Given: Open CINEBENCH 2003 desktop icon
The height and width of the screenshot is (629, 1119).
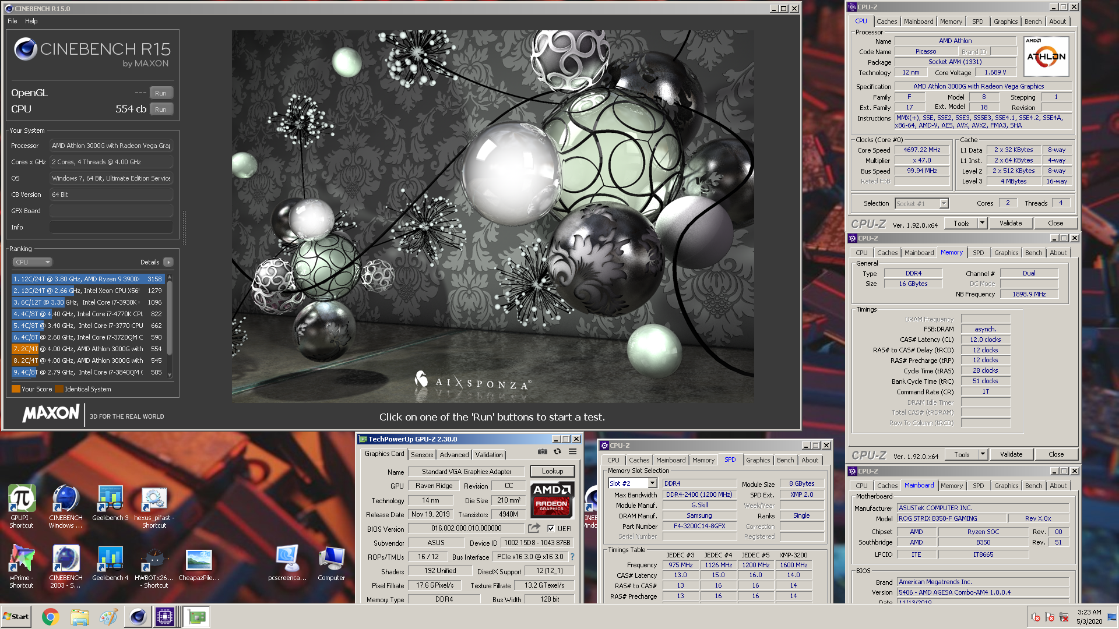Looking at the screenshot, I should click(x=66, y=566).
